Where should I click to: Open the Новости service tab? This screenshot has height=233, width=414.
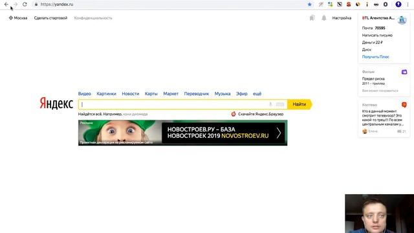click(x=131, y=94)
